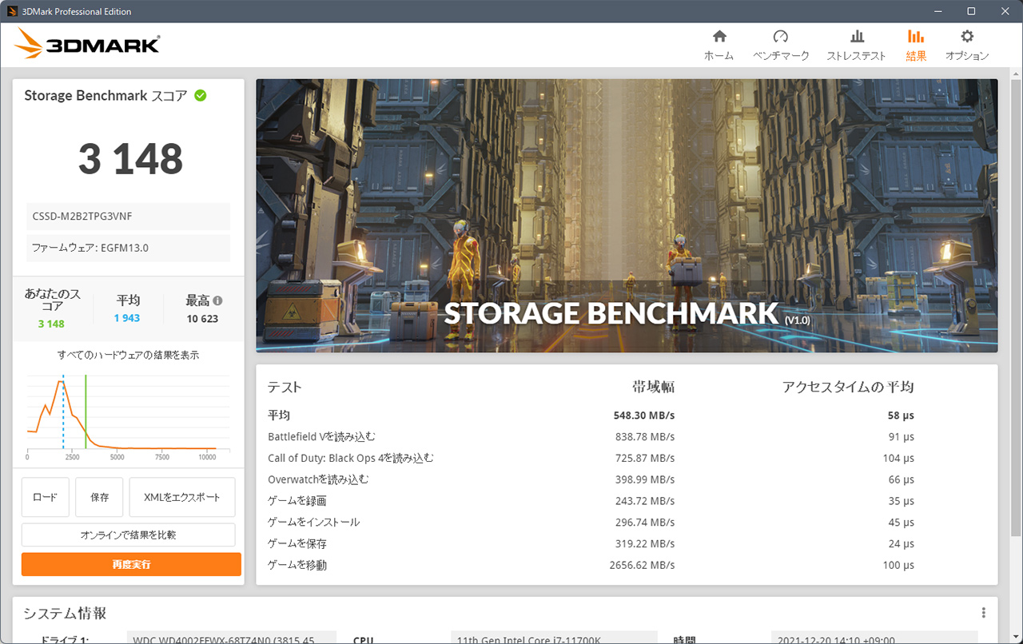Compare results online with オンラインで結果を比較

(129, 535)
